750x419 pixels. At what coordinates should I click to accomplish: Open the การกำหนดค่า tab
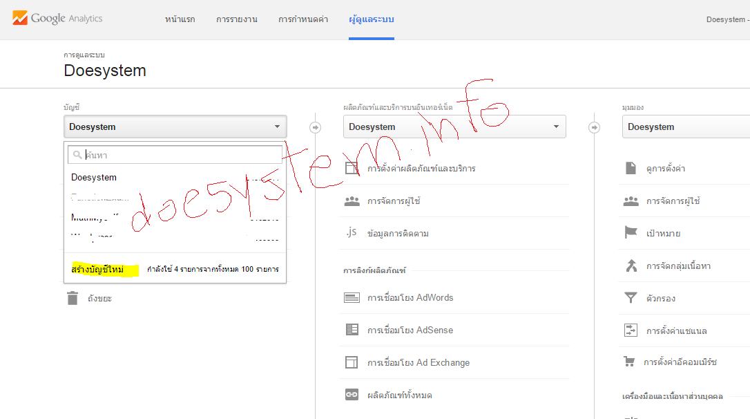point(303,19)
